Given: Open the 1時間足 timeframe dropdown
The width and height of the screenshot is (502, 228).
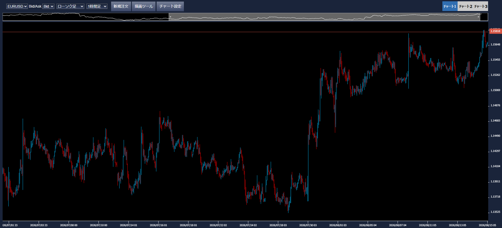Looking at the screenshot, I should pos(97,6).
